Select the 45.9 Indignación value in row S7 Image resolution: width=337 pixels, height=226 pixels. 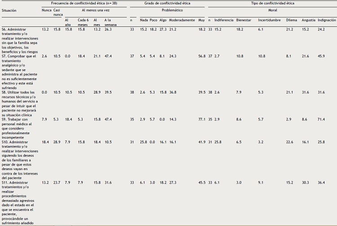[x=321, y=56]
